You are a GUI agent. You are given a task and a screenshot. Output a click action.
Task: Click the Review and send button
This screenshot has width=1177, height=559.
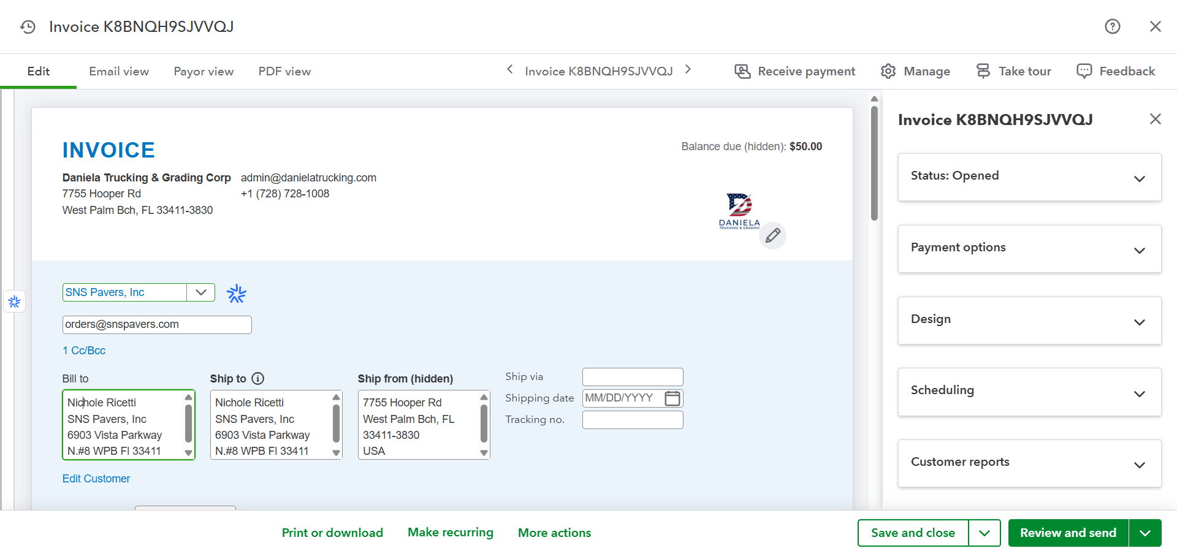[x=1068, y=533]
